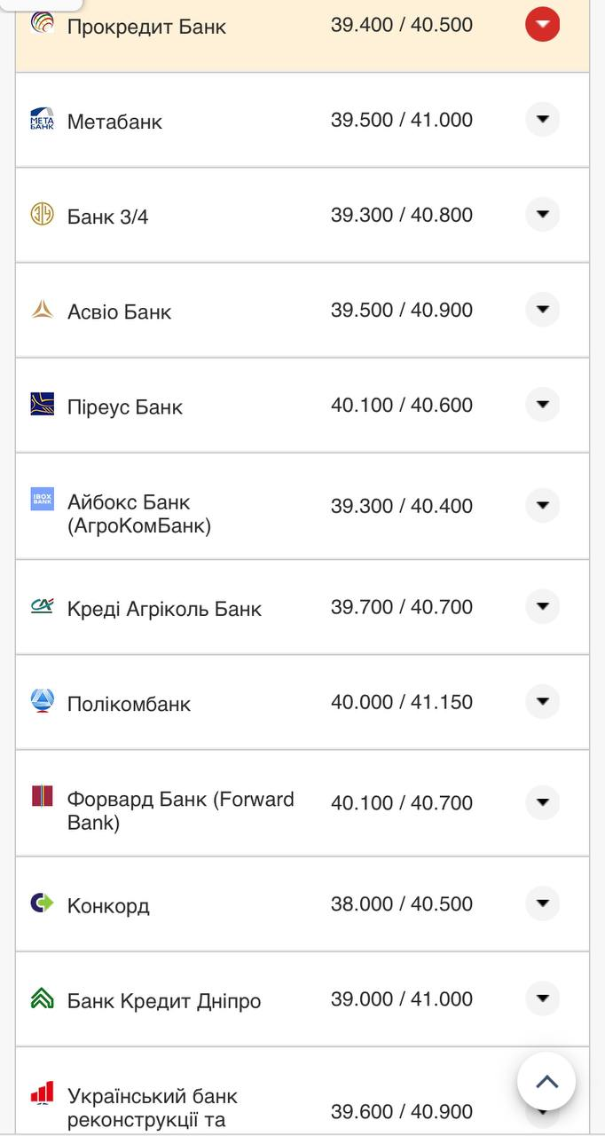
Task: Click the Піреус Банк logo icon
Action: [x=42, y=404]
